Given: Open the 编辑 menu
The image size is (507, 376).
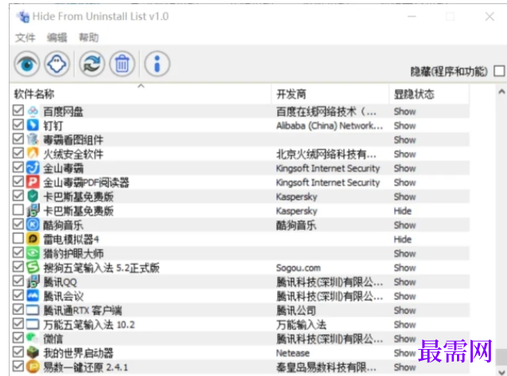Looking at the screenshot, I should [57, 37].
